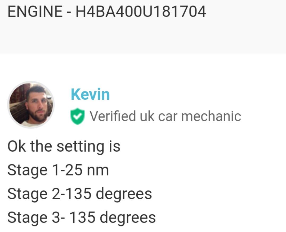The height and width of the screenshot is (232, 286).
Task: Select the "Stage 1-25 nm" line
Action: (58, 170)
